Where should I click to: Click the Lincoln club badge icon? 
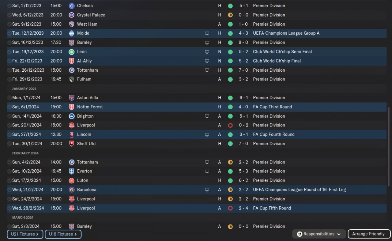pos(72,134)
